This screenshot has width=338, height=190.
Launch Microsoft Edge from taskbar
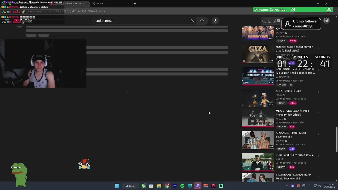click(190, 186)
